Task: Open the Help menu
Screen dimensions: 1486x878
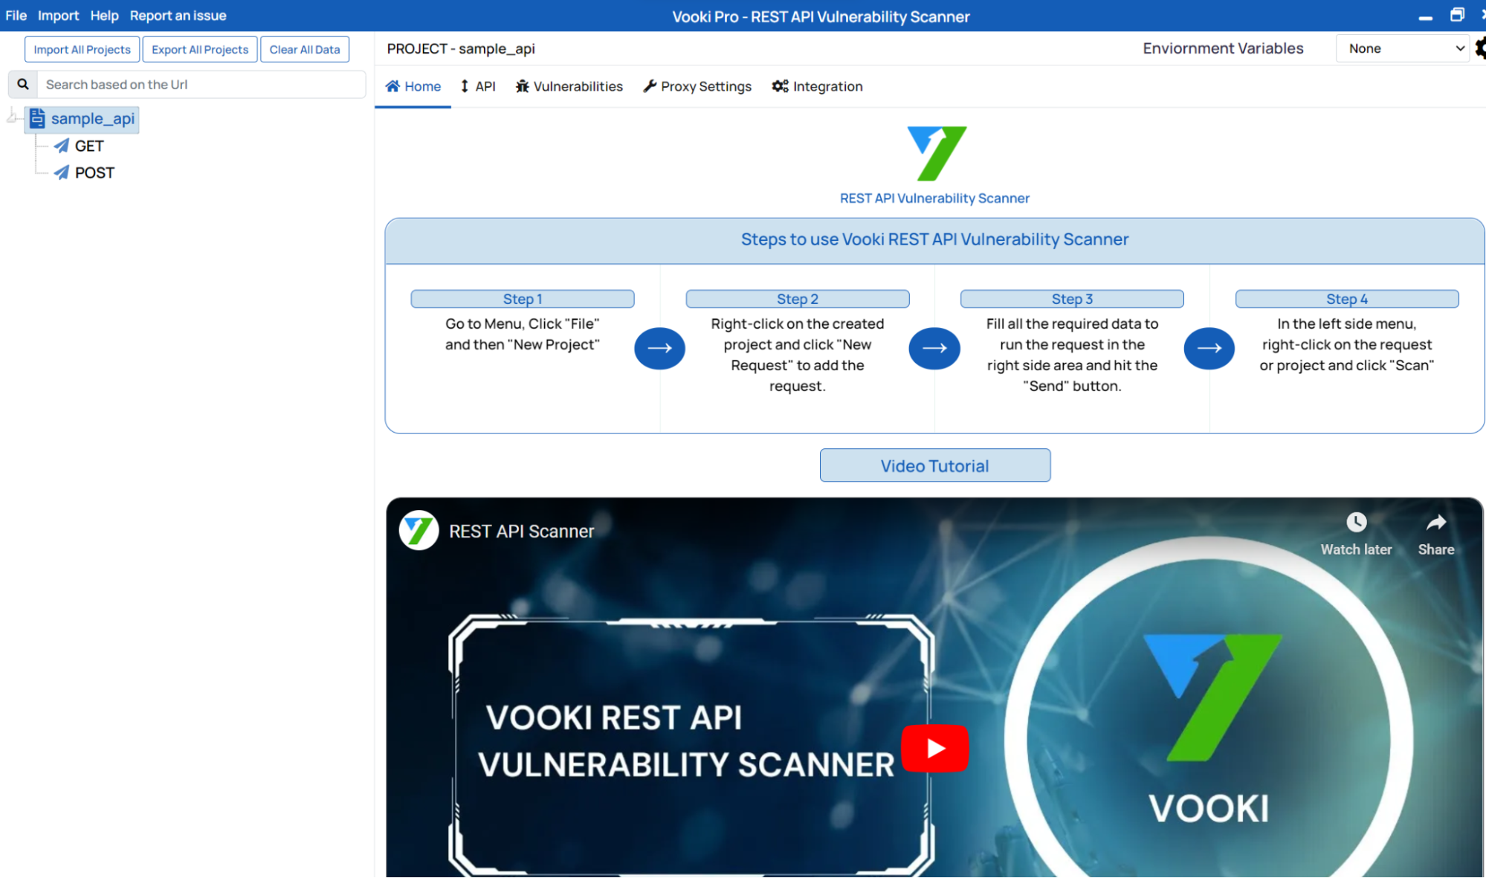Action: click(x=104, y=16)
